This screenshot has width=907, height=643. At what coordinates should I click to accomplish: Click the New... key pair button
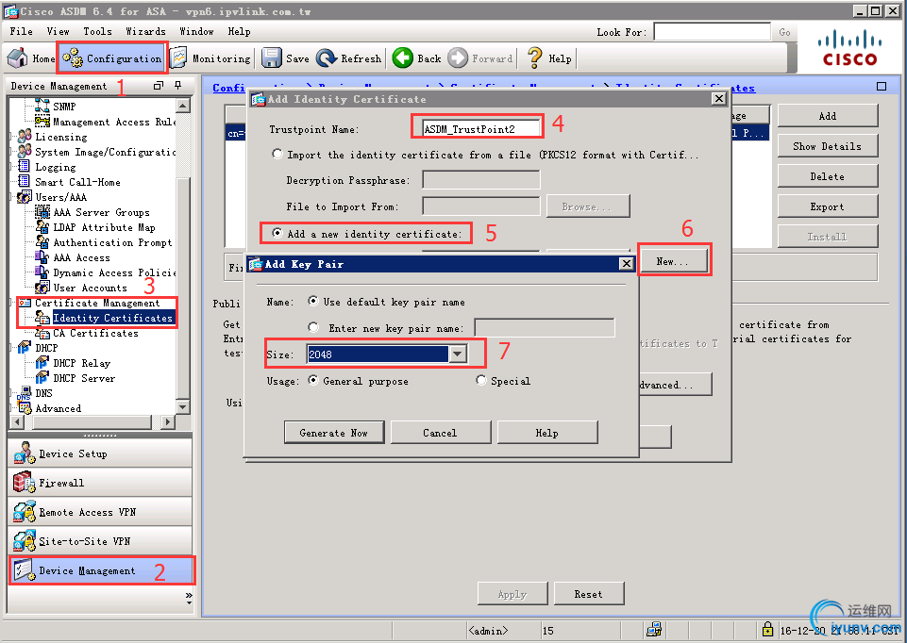(673, 261)
